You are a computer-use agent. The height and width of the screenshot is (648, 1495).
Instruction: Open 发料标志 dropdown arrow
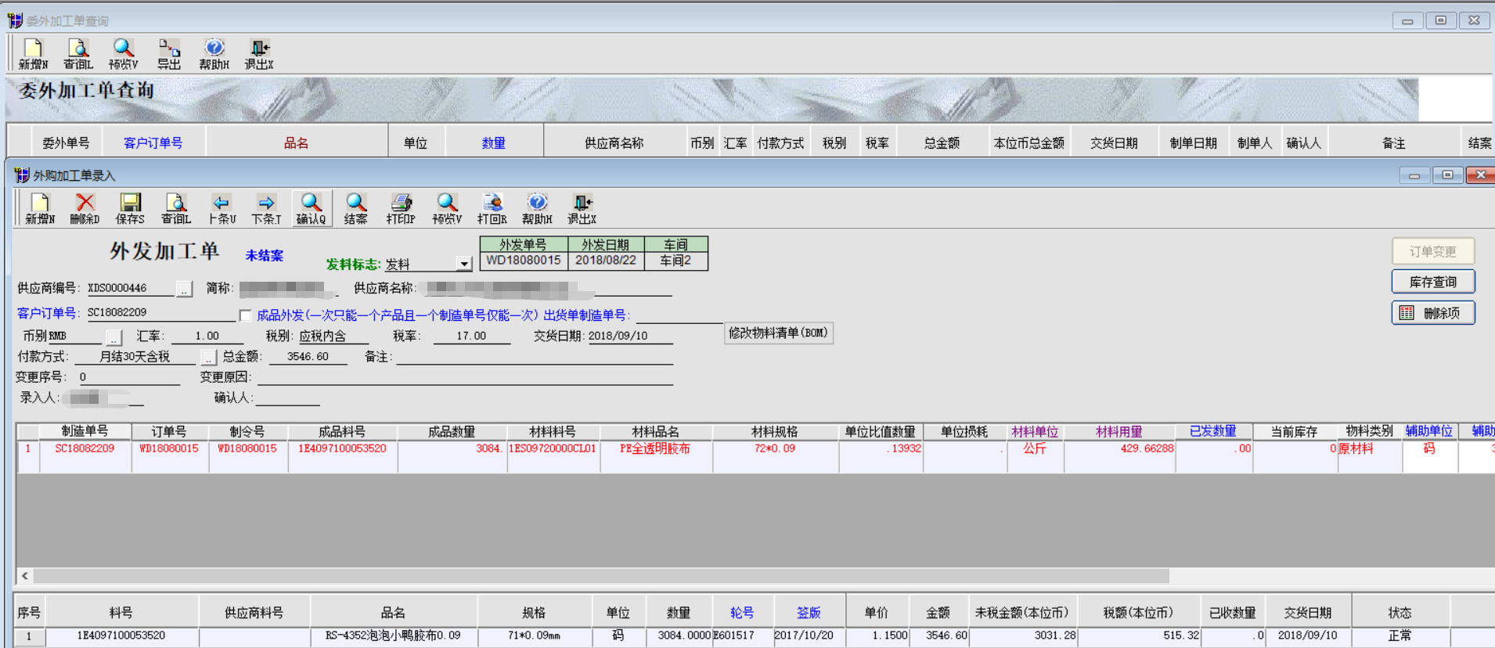(464, 264)
